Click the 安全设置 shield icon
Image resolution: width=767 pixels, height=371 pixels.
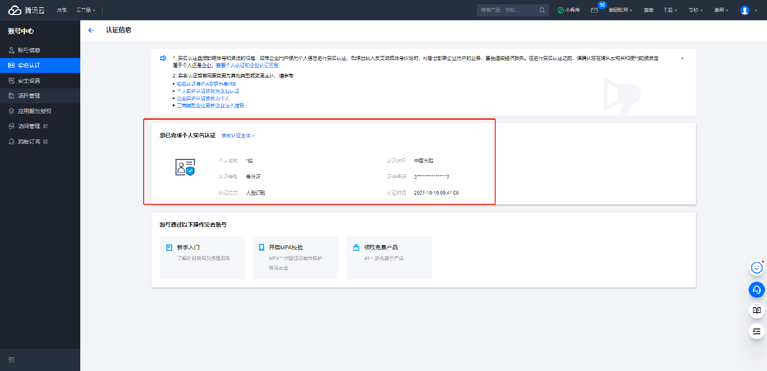pos(12,81)
